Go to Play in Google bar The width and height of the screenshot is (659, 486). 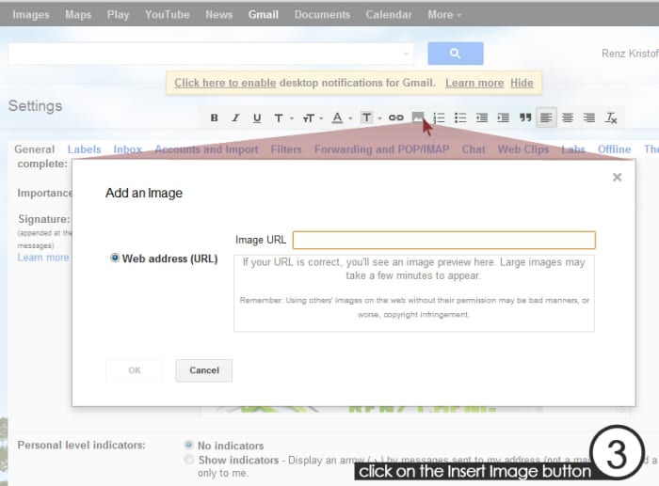[x=118, y=15]
